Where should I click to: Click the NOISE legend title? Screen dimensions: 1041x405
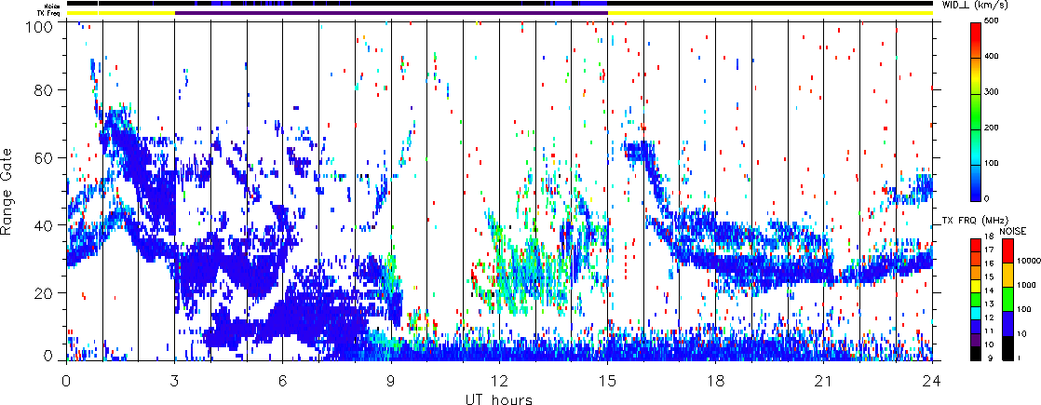pyautogui.click(x=1013, y=231)
